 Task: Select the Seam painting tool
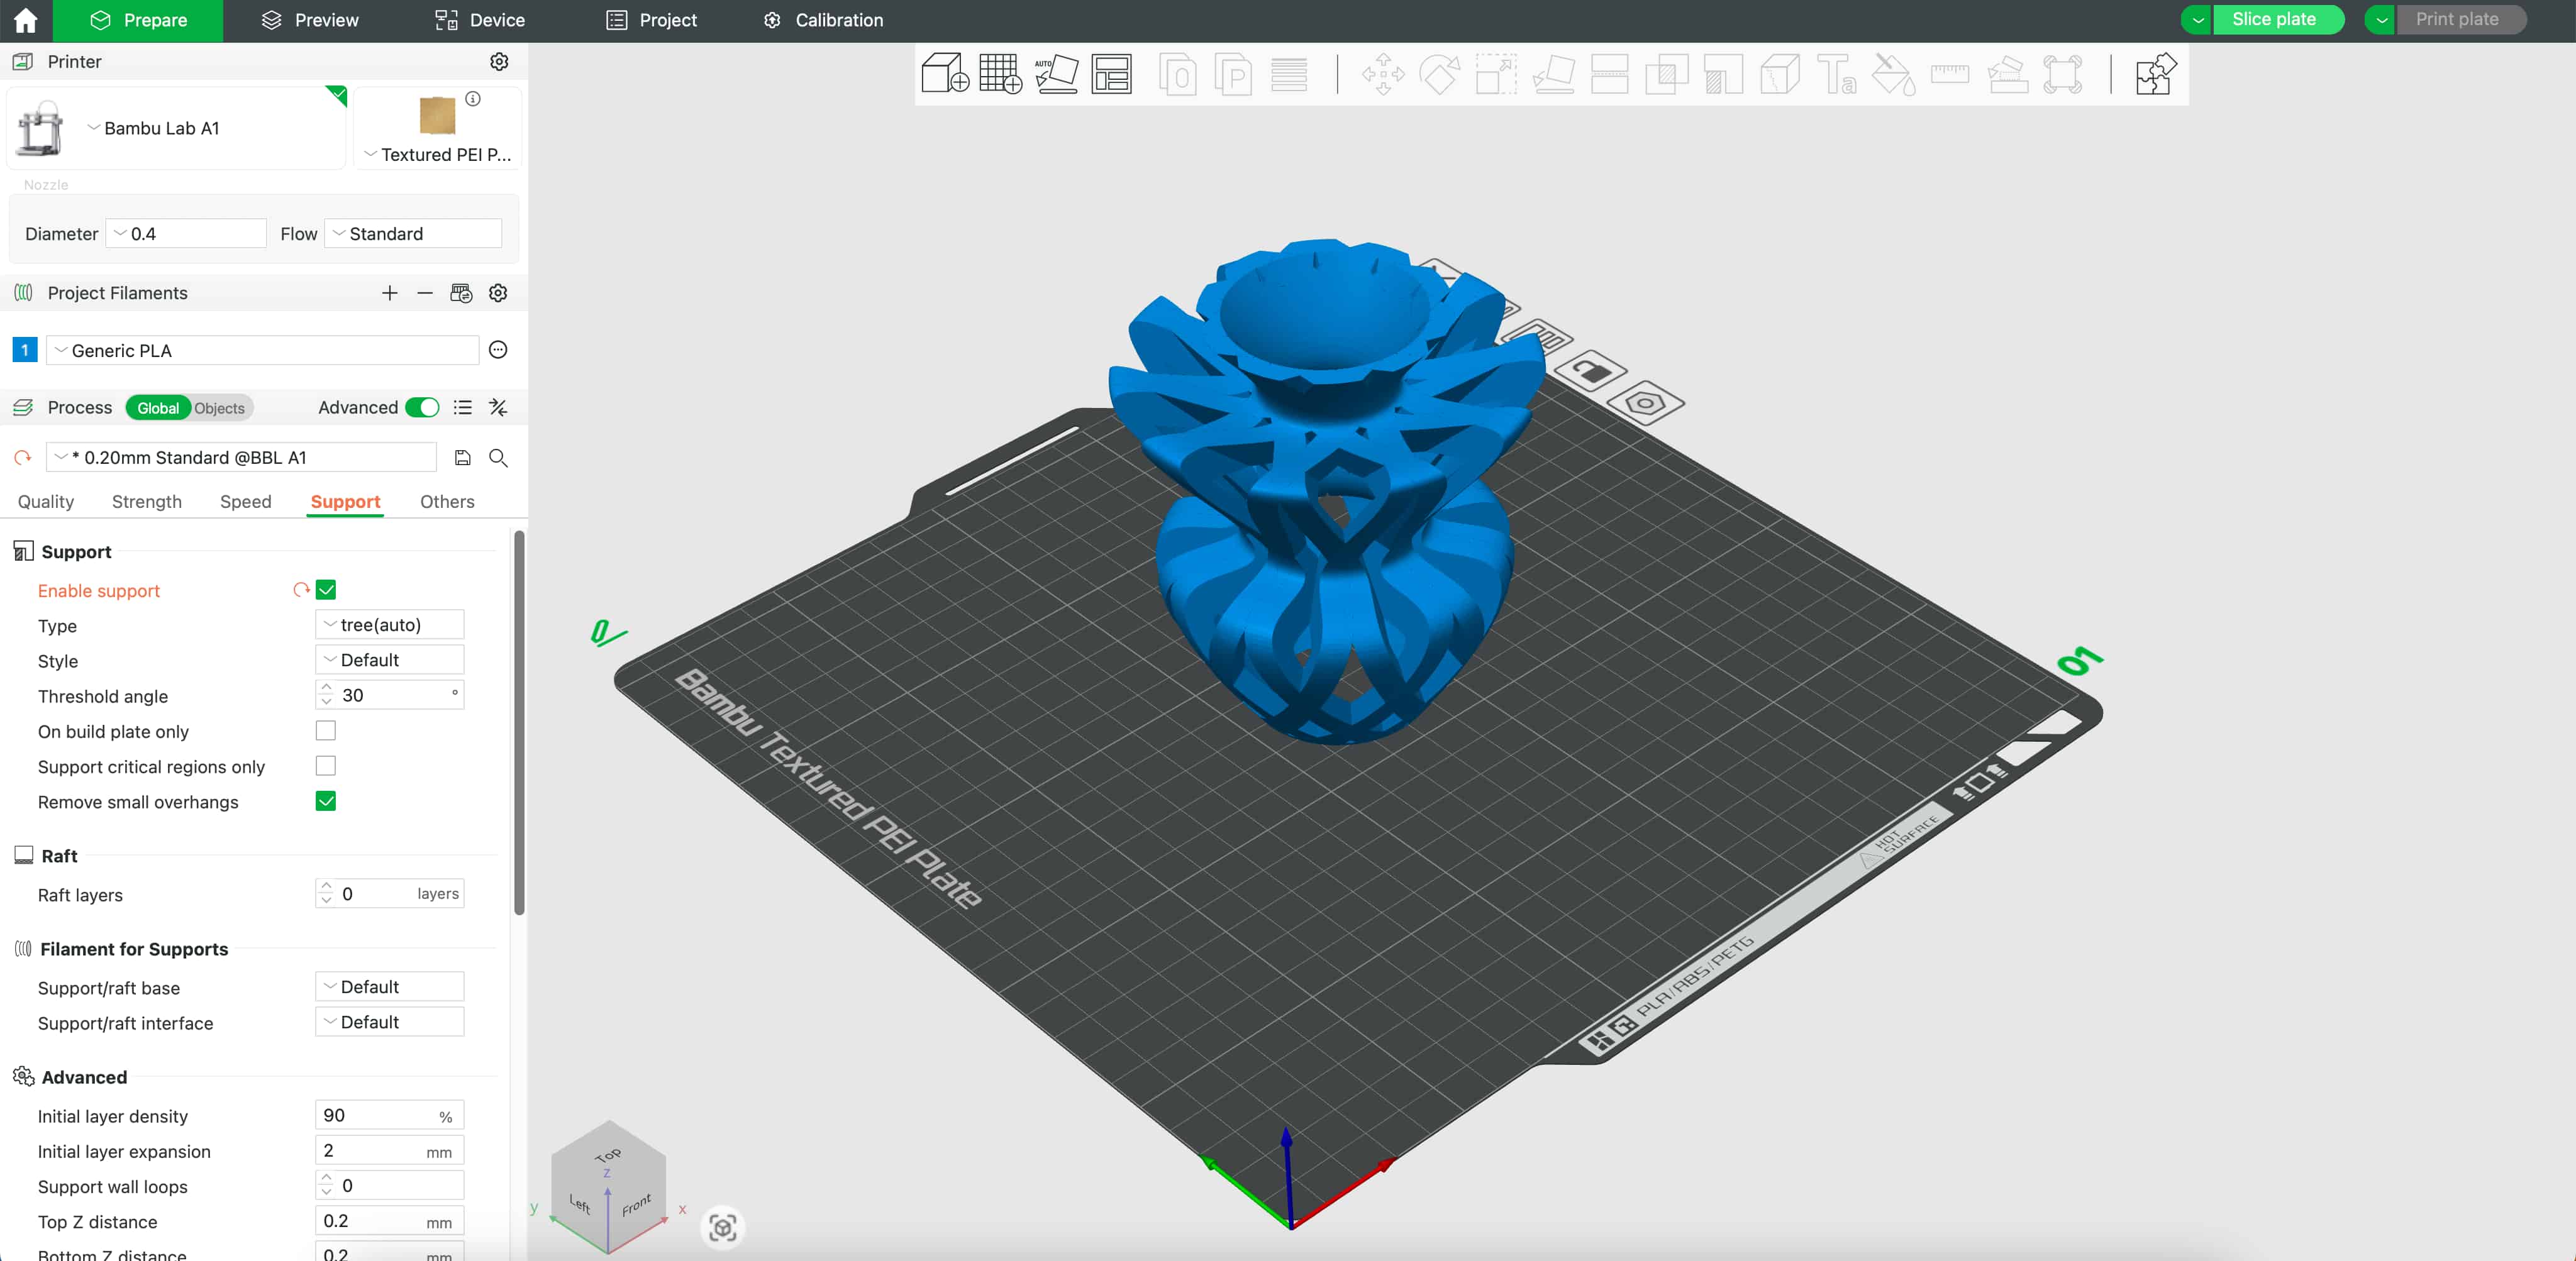point(1780,74)
